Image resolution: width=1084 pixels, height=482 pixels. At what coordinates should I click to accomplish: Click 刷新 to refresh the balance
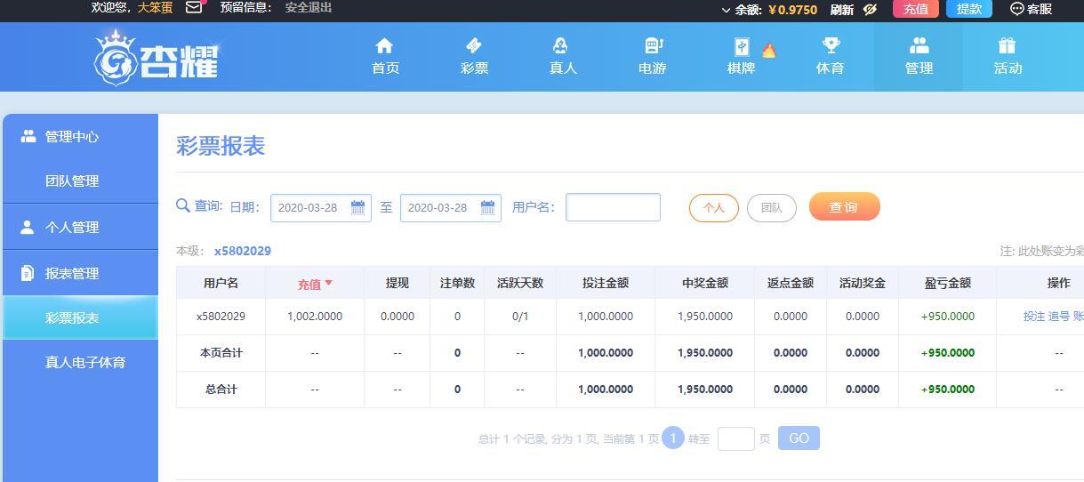pyautogui.click(x=842, y=9)
